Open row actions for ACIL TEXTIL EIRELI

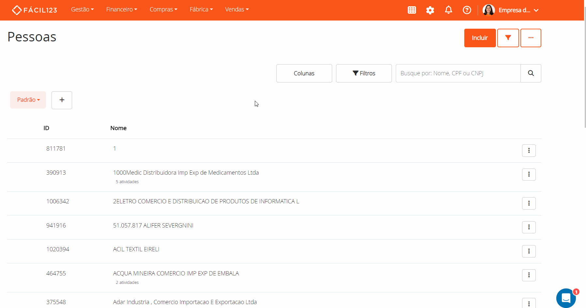pos(529,251)
